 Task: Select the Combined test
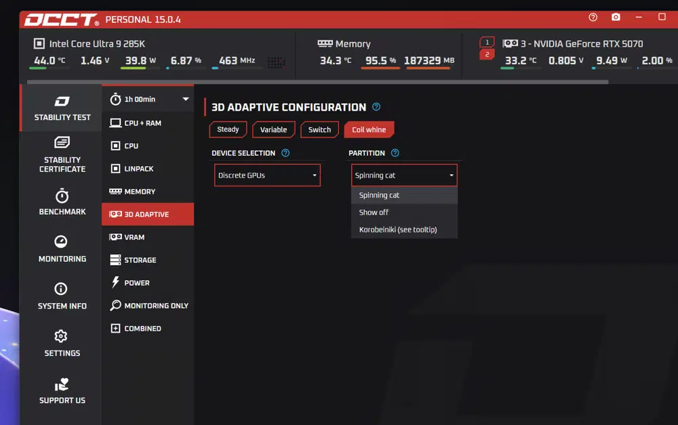pyautogui.click(x=147, y=329)
